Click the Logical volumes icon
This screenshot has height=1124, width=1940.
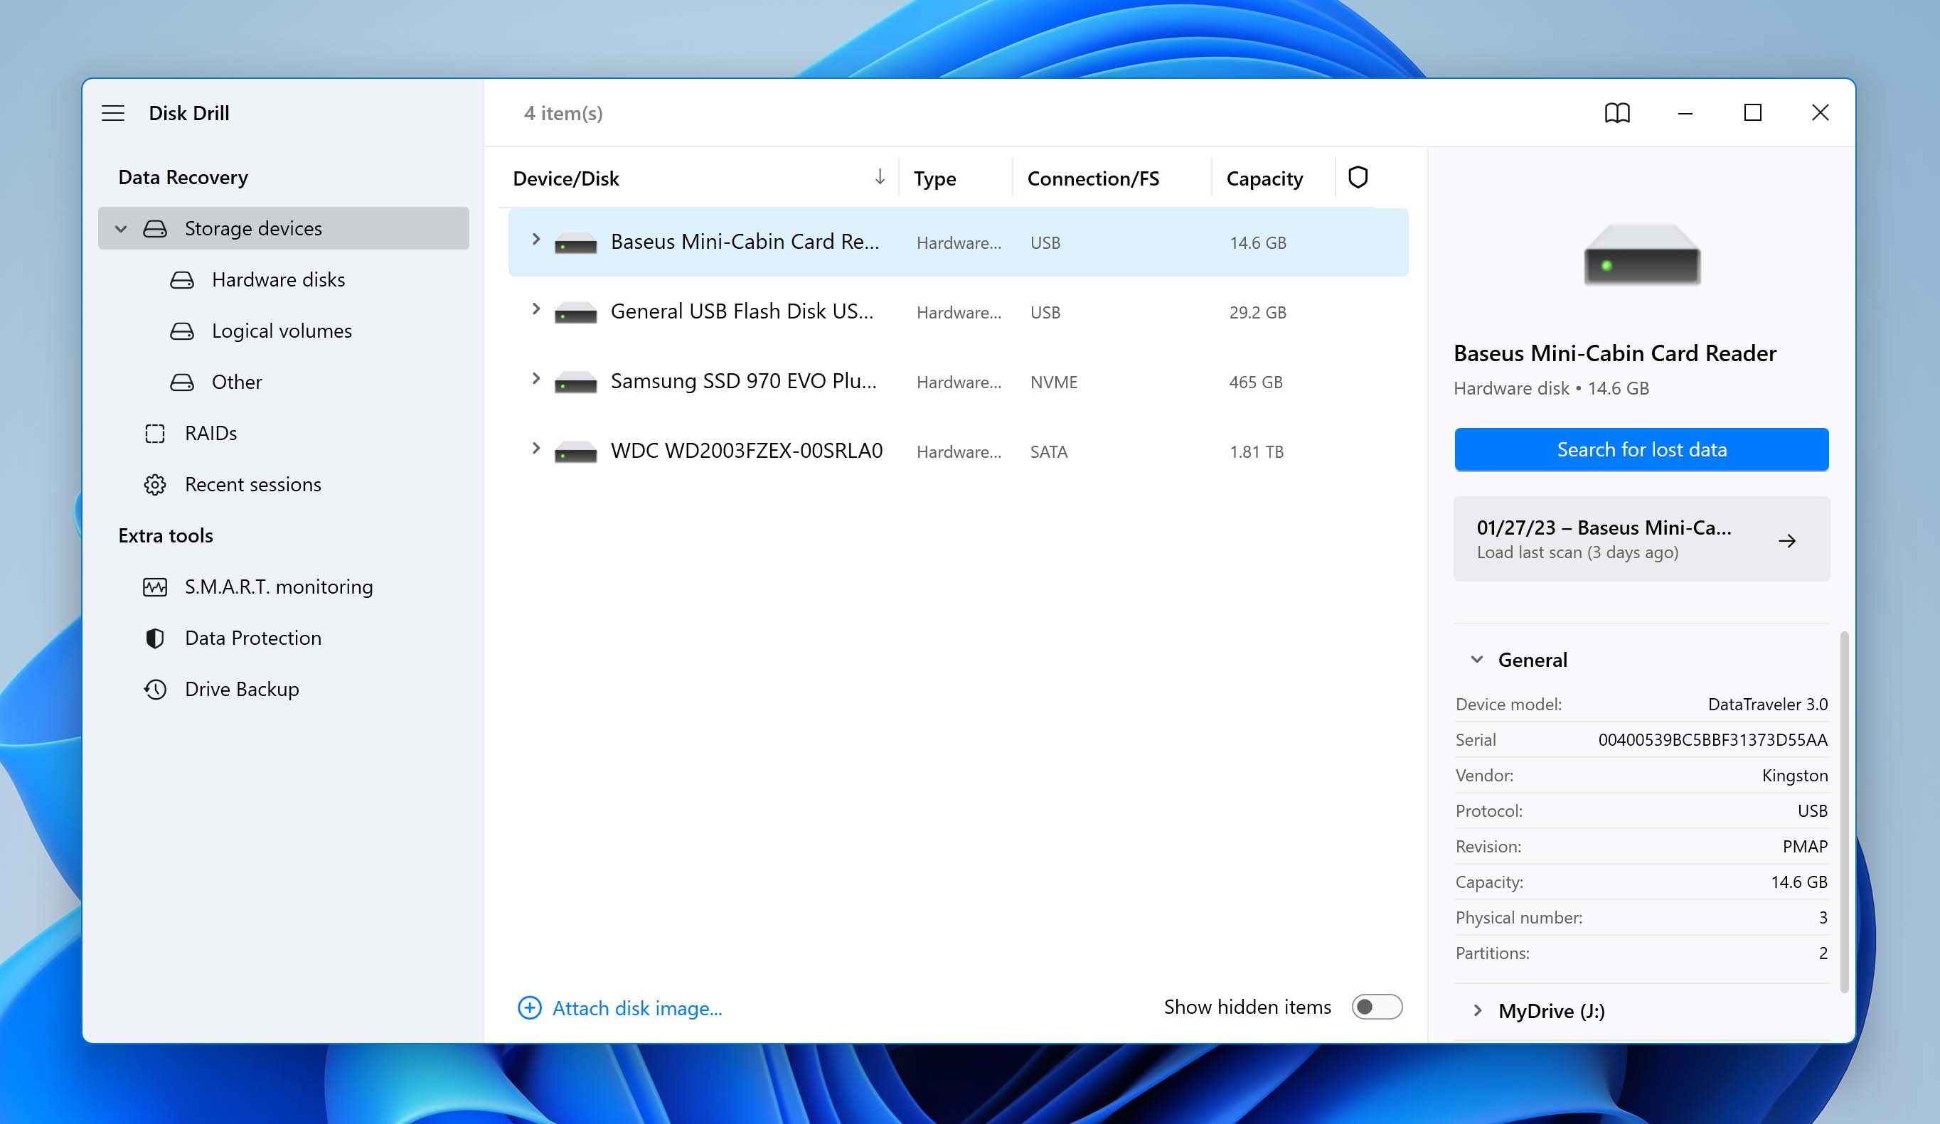pos(181,331)
